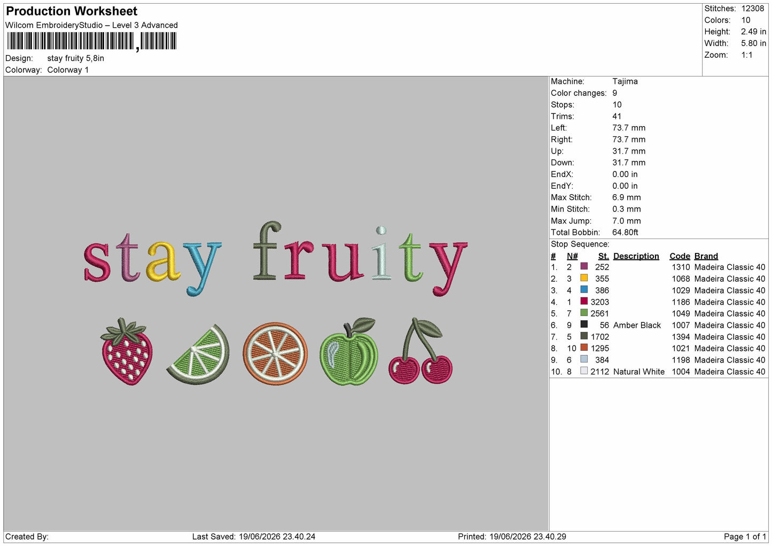Click the purple 1310 color swatch

tap(584, 266)
